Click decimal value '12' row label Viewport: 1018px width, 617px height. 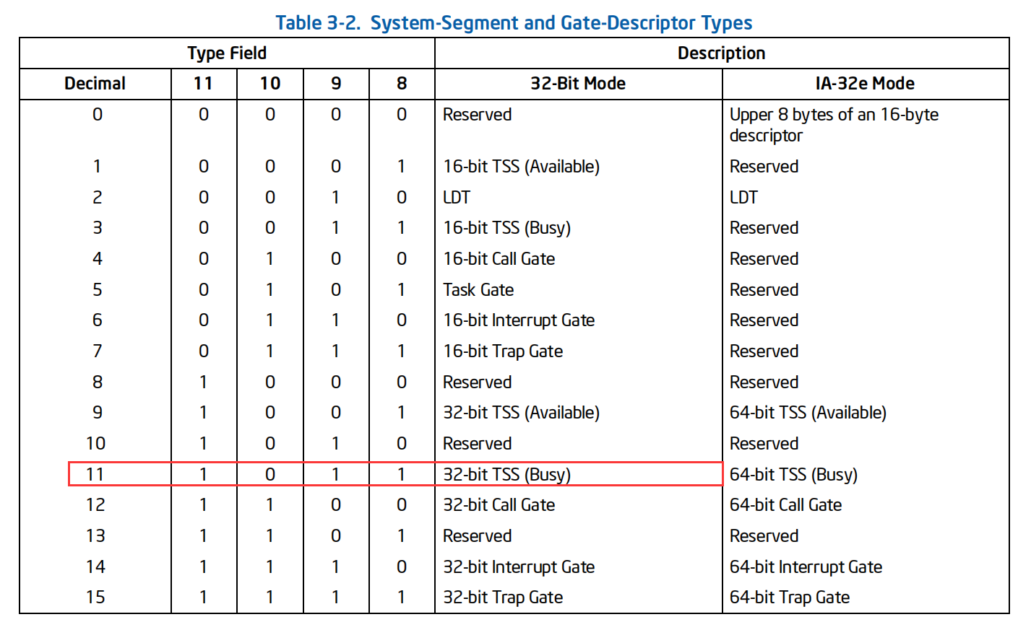click(x=95, y=505)
